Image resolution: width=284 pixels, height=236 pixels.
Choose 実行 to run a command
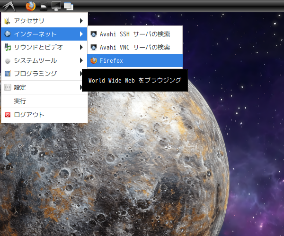coord(44,101)
